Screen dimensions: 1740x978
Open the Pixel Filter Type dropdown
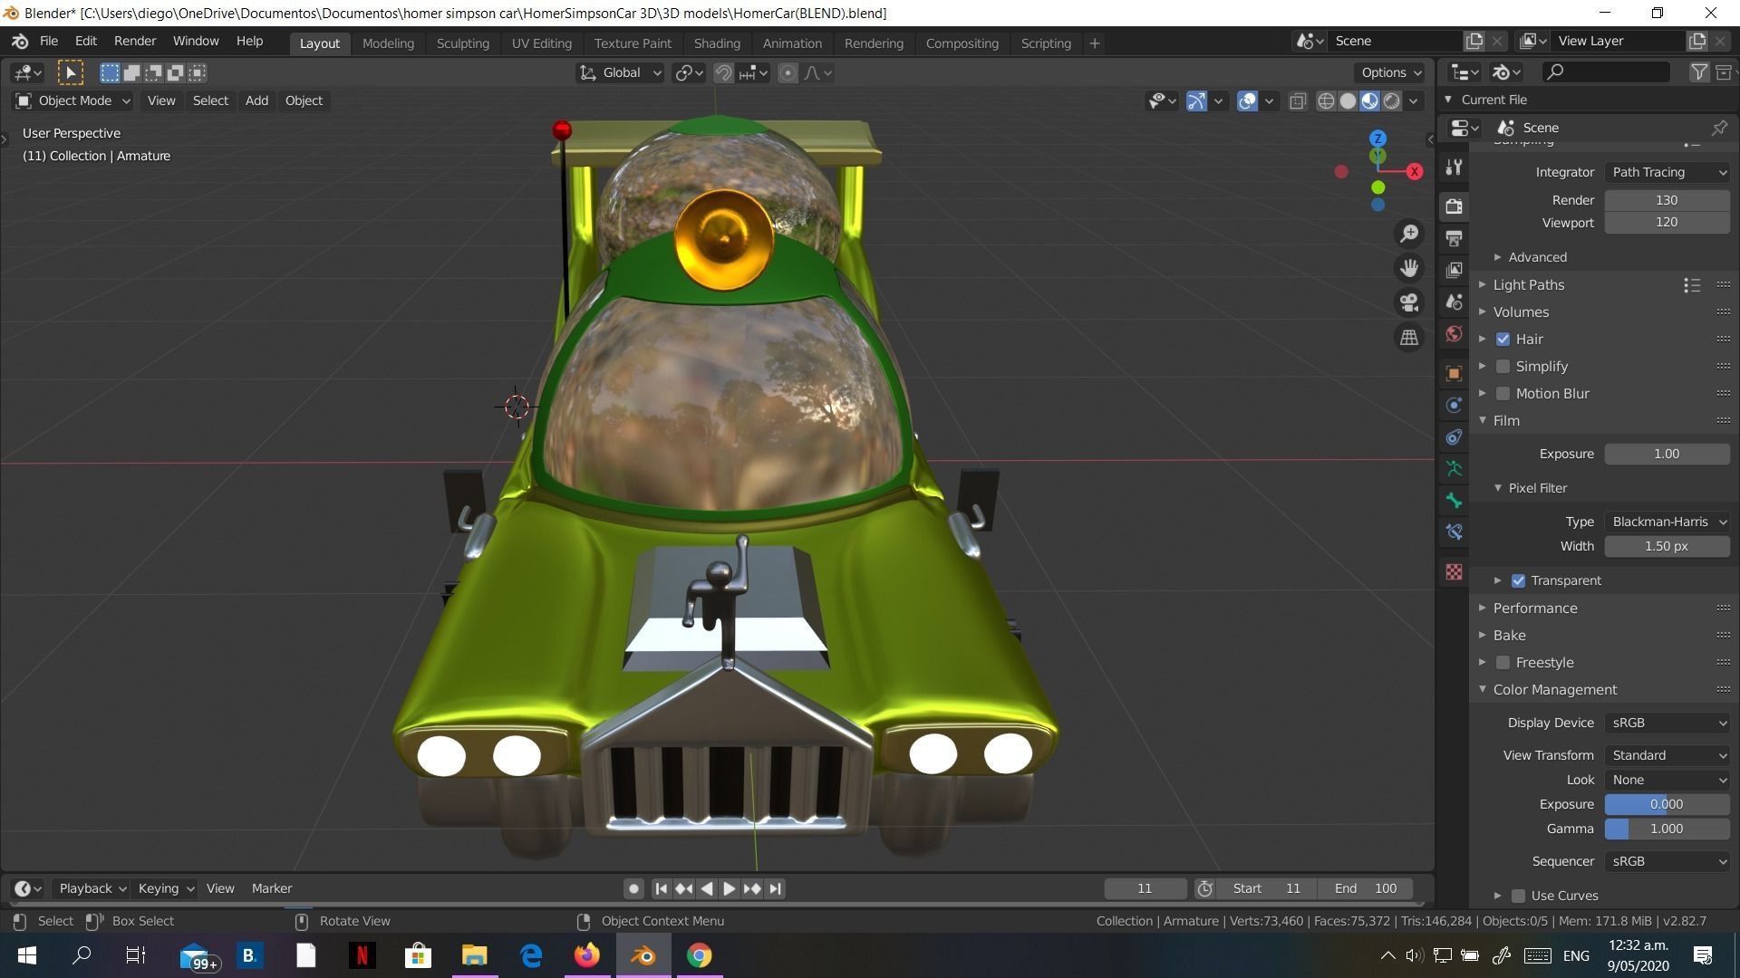tap(1667, 522)
